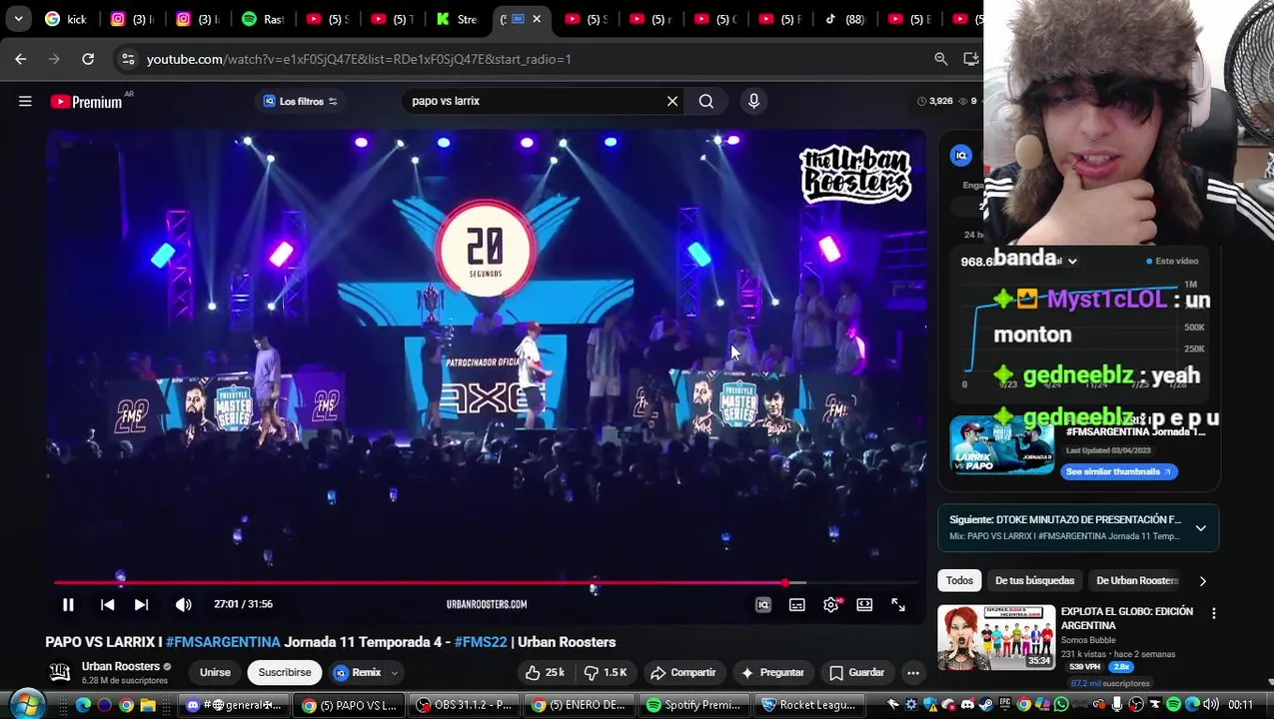Image resolution: width=1274 pixels, height=719 pixels.
Task: Select the 'De tus búsquedas' chip
Action: coord(1034,580)
